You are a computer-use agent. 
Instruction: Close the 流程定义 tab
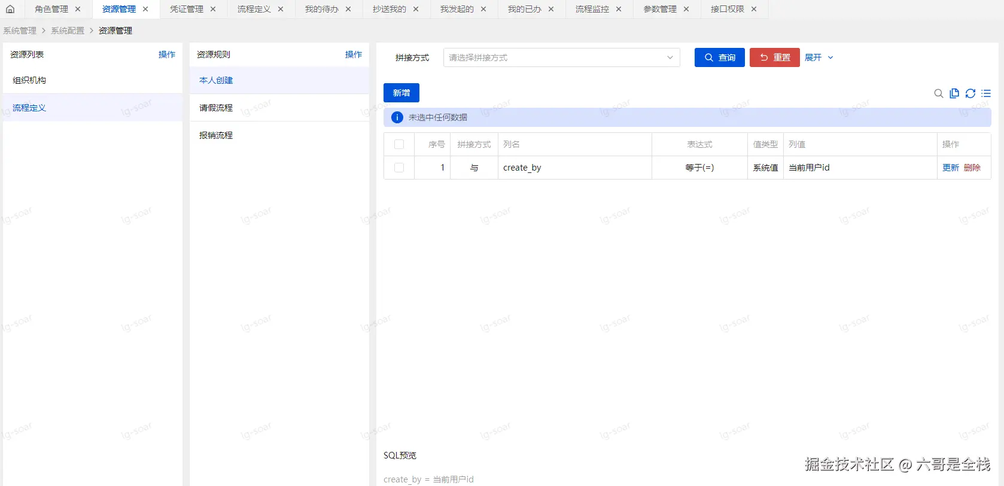(281, 9)
